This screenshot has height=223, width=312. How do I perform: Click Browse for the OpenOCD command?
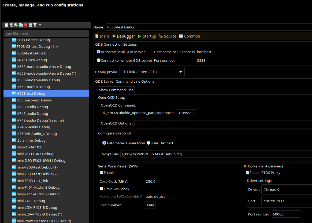[x=187, y=113]
